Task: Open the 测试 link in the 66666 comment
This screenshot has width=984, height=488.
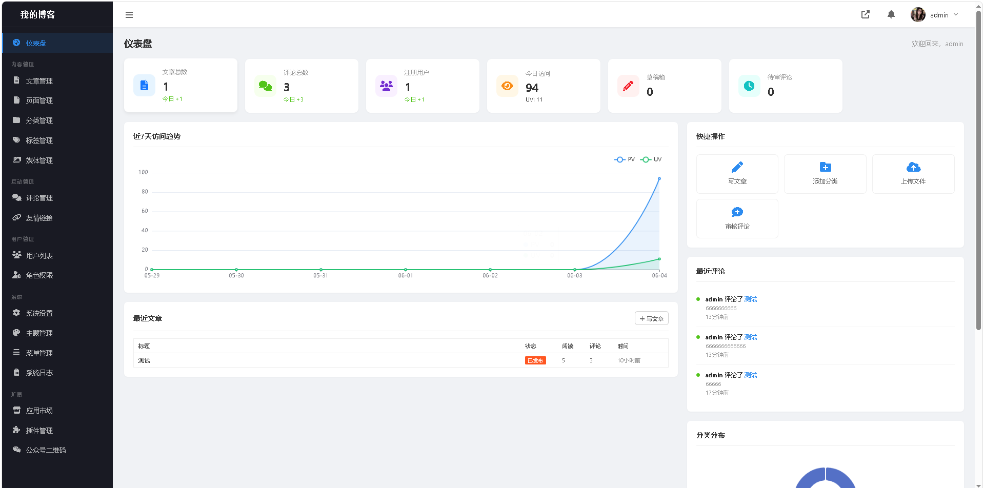Action: coord(750,375)
